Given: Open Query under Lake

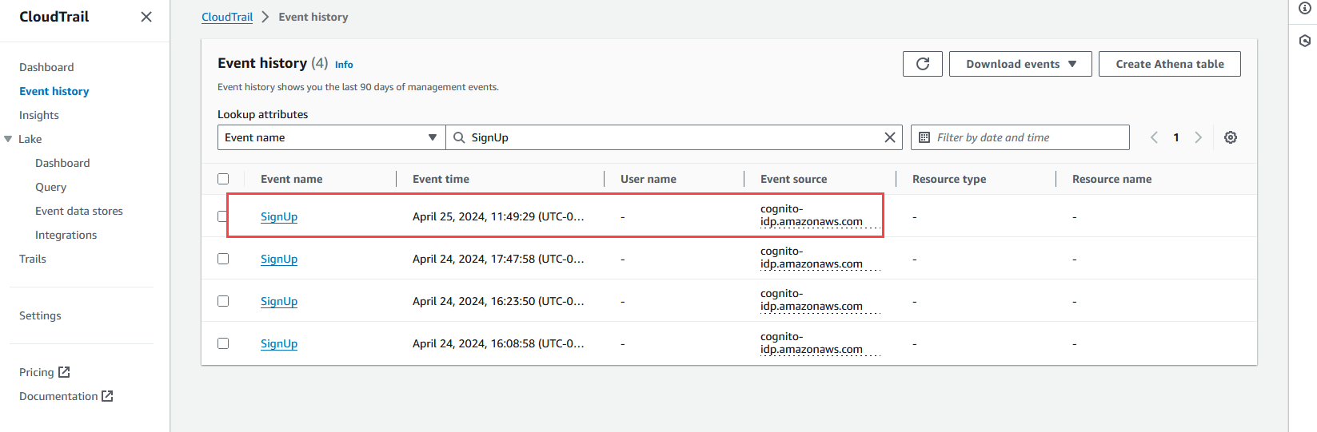Looking at the screenshot, I should pyautogui.click(x=50, y=187).
